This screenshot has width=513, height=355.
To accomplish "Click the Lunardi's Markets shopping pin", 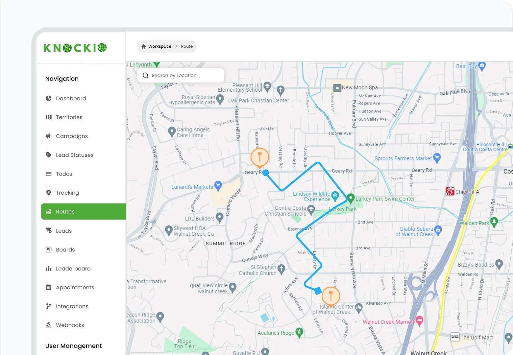I will click(218, 186).
